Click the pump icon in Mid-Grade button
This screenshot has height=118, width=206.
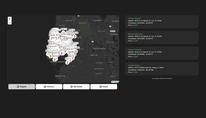click(72, 87)
